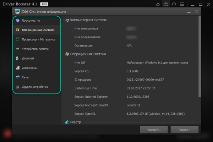Click the Версия Microsoft DirectX label
This screenshot has width=213, height=142.
[91, 105]
